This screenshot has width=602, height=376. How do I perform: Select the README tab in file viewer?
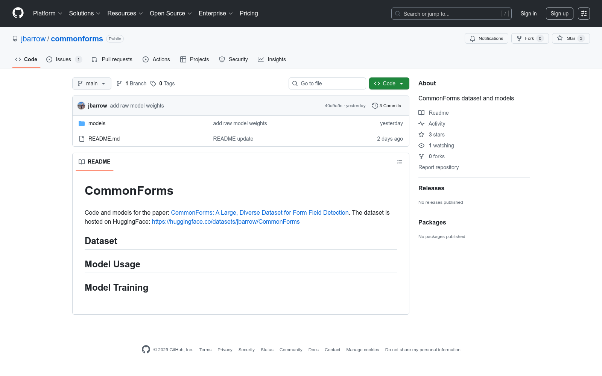[x=94, y=162]
